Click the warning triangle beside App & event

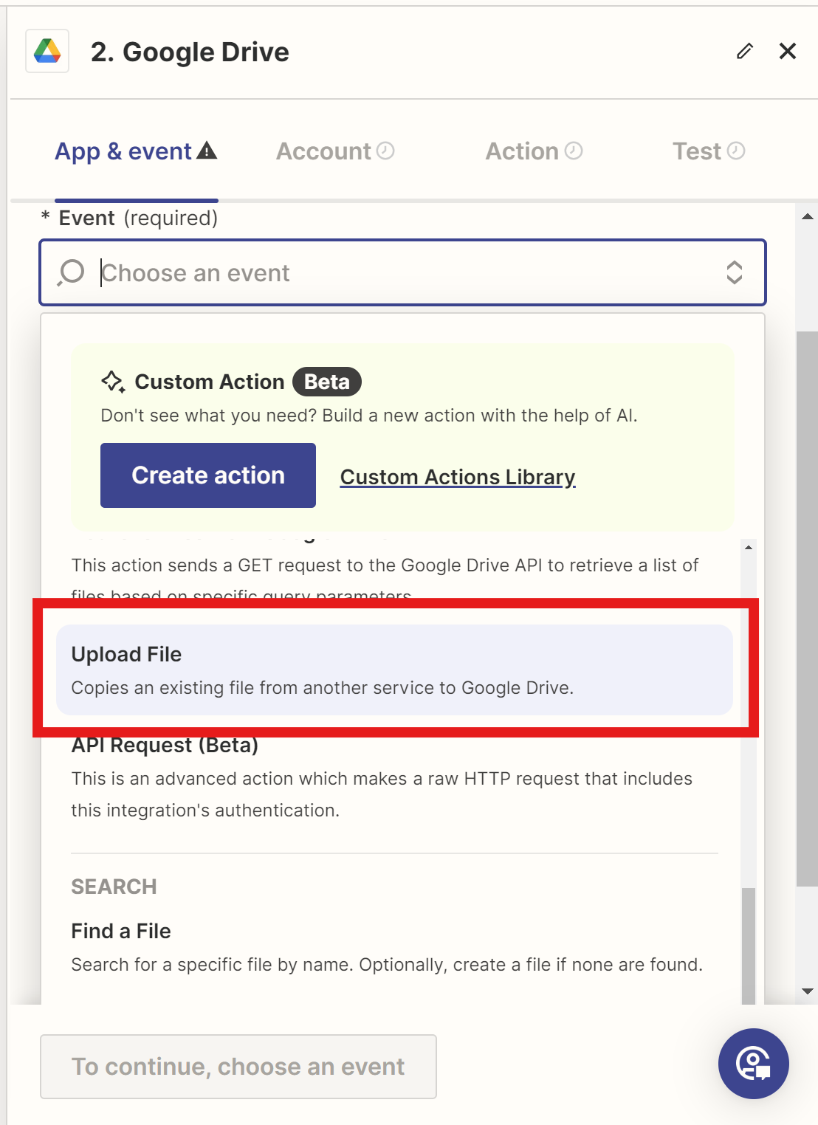207,151
